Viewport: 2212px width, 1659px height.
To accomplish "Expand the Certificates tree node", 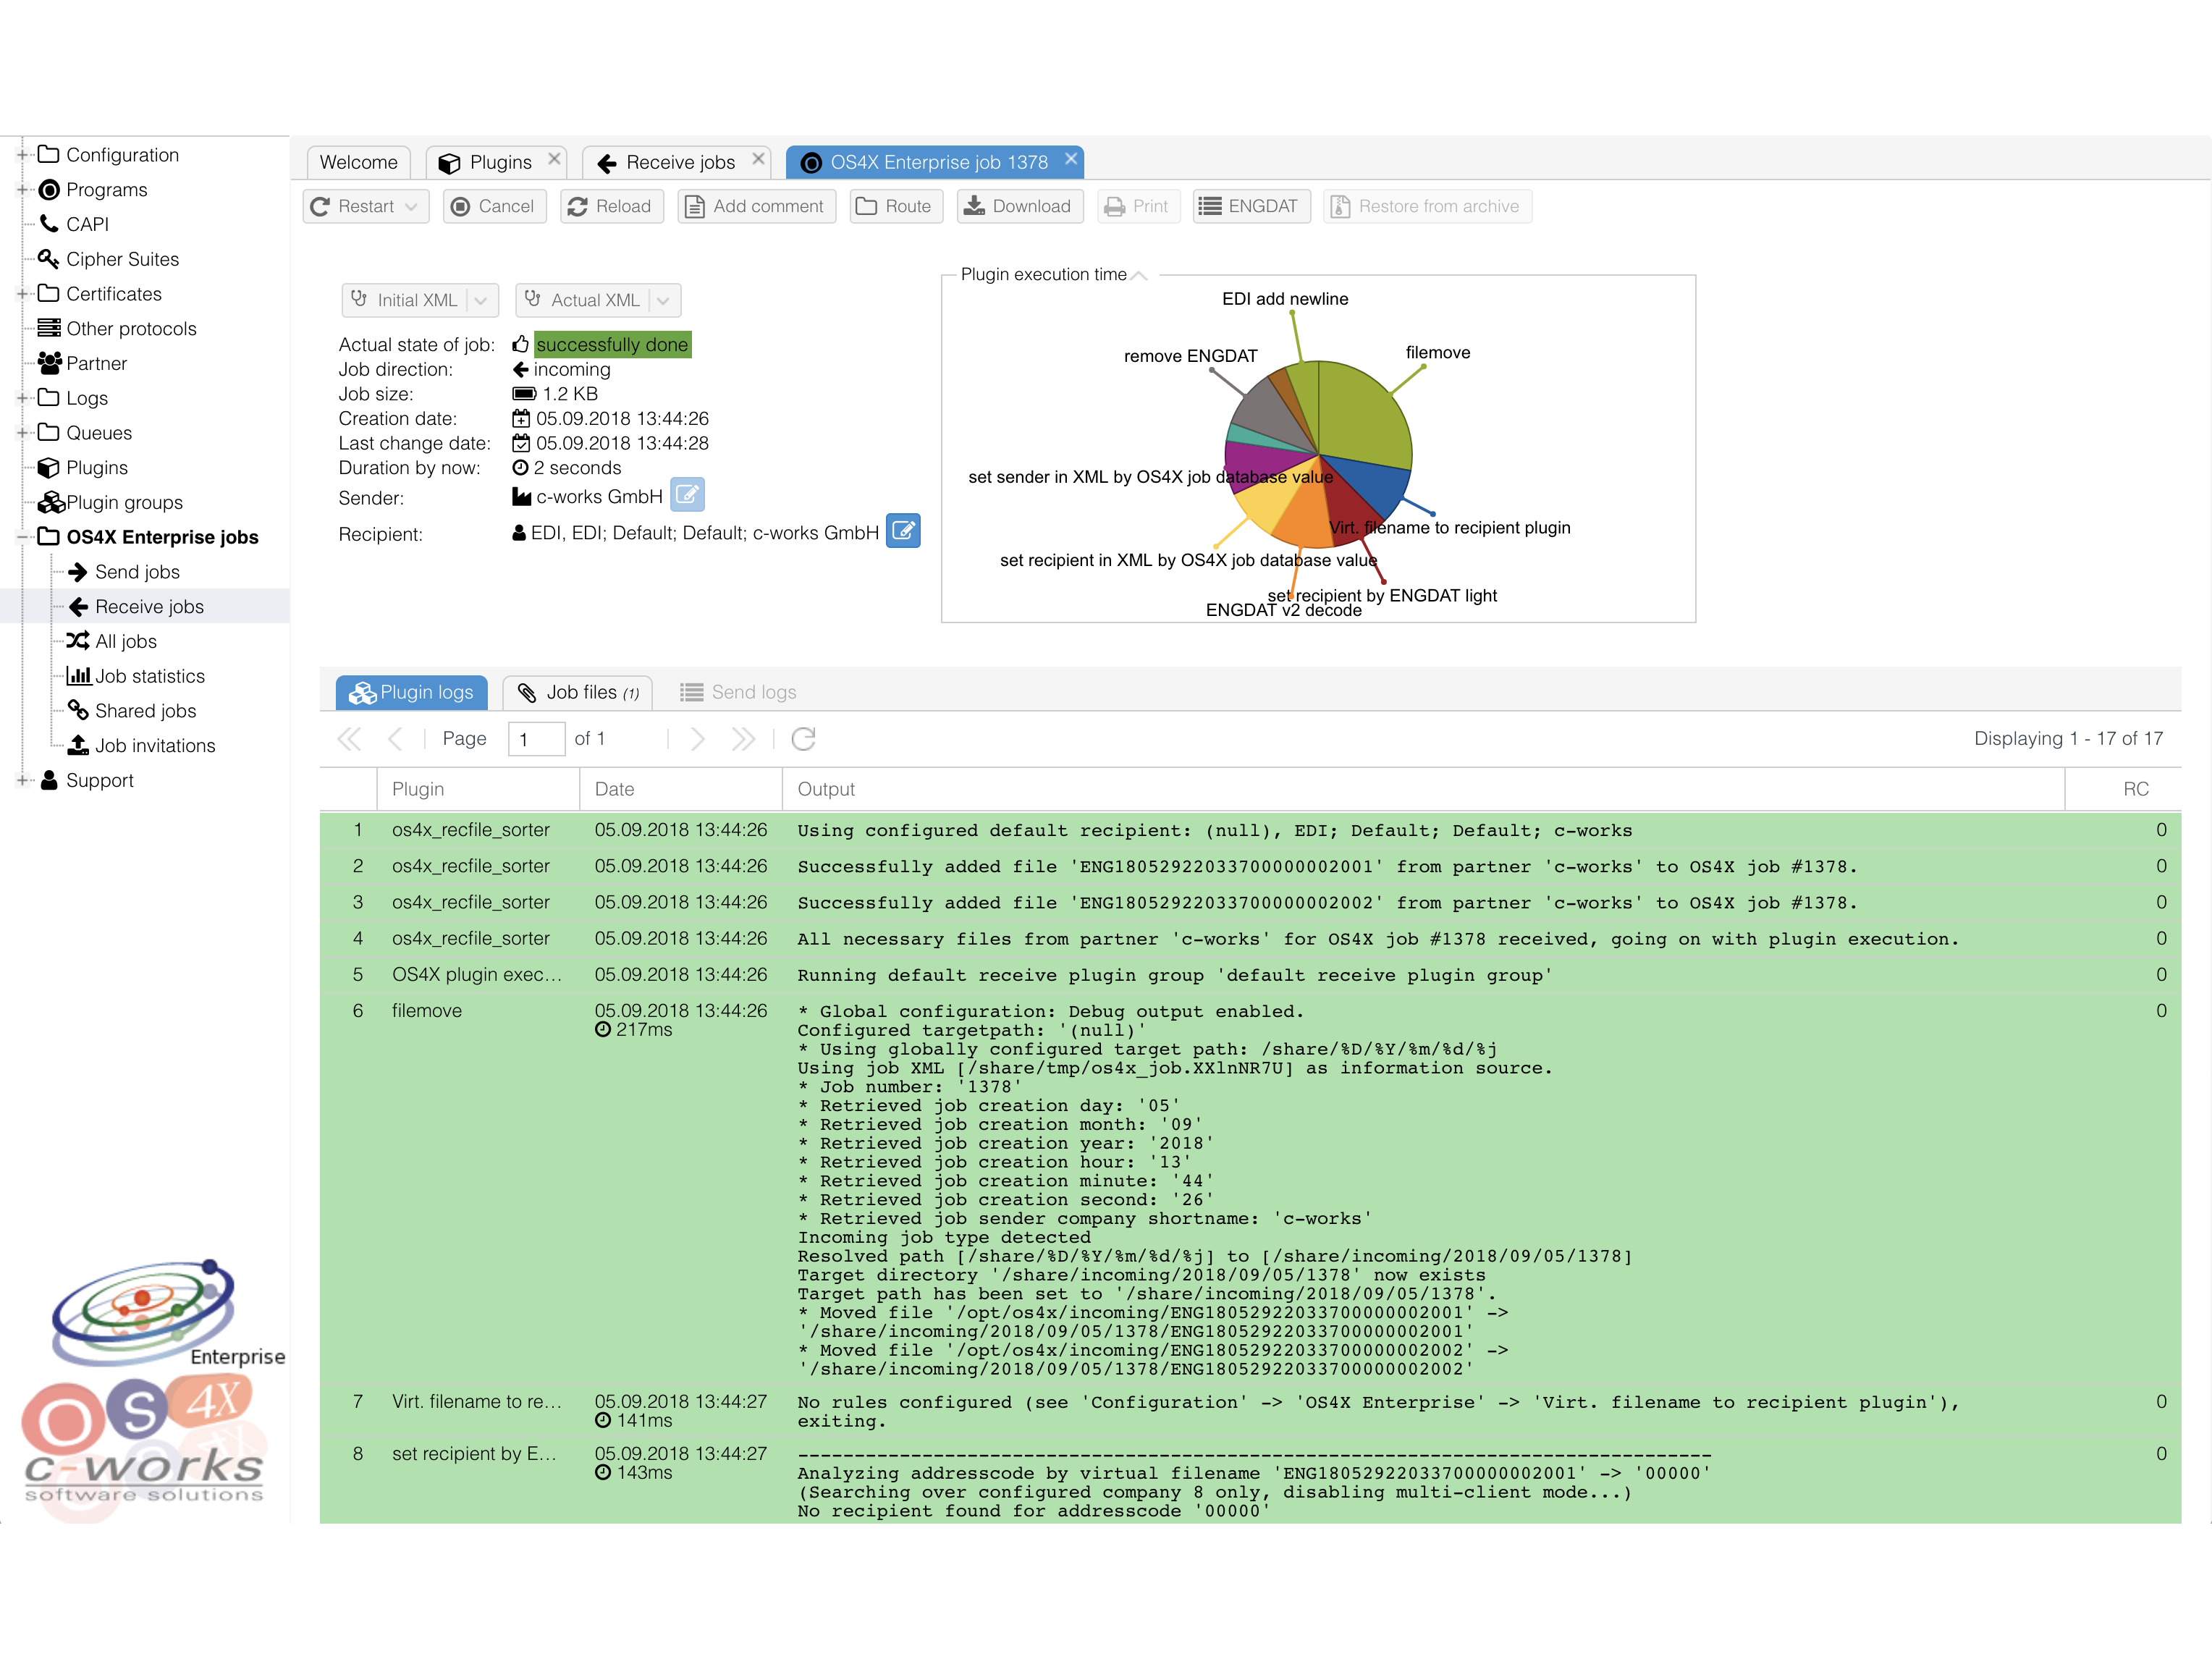I will [22, 294].
